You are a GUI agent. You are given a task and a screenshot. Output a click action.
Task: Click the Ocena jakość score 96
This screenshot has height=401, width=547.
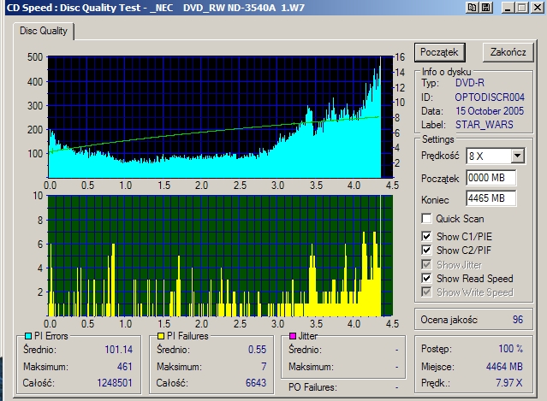518,320
